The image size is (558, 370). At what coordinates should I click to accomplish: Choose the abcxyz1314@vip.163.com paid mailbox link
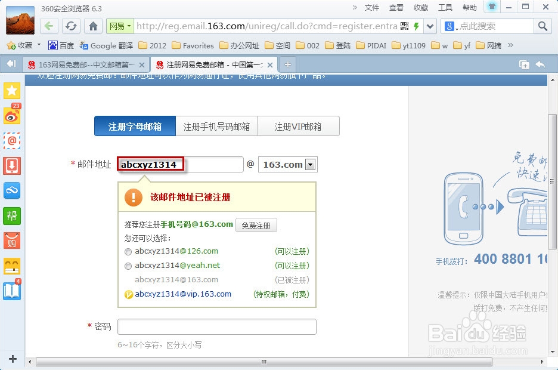point(183,294)
